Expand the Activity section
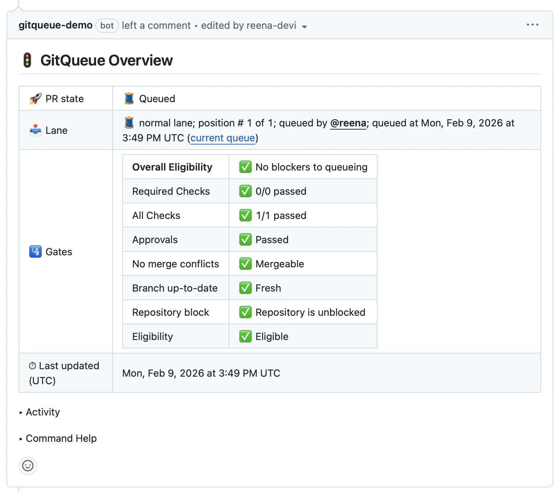 [40, 412]
